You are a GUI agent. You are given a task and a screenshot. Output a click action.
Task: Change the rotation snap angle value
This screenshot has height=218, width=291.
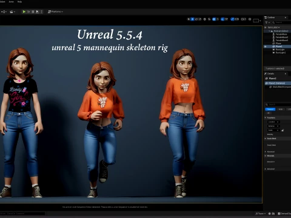[226, 19]
